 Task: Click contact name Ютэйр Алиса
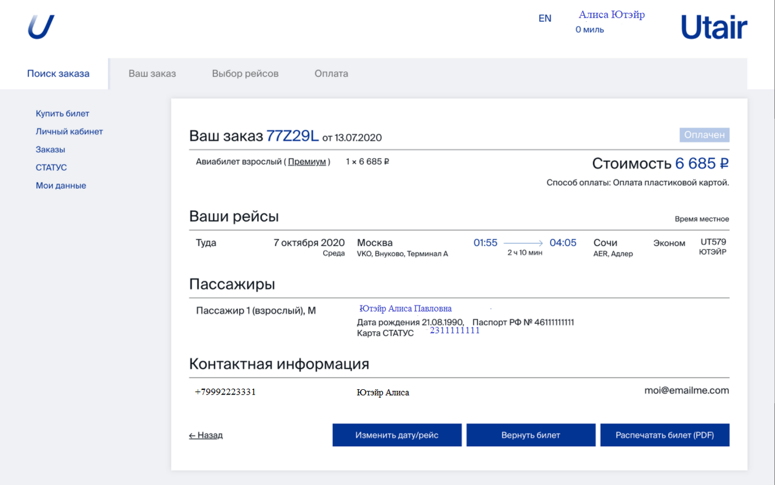coord(383,393)
